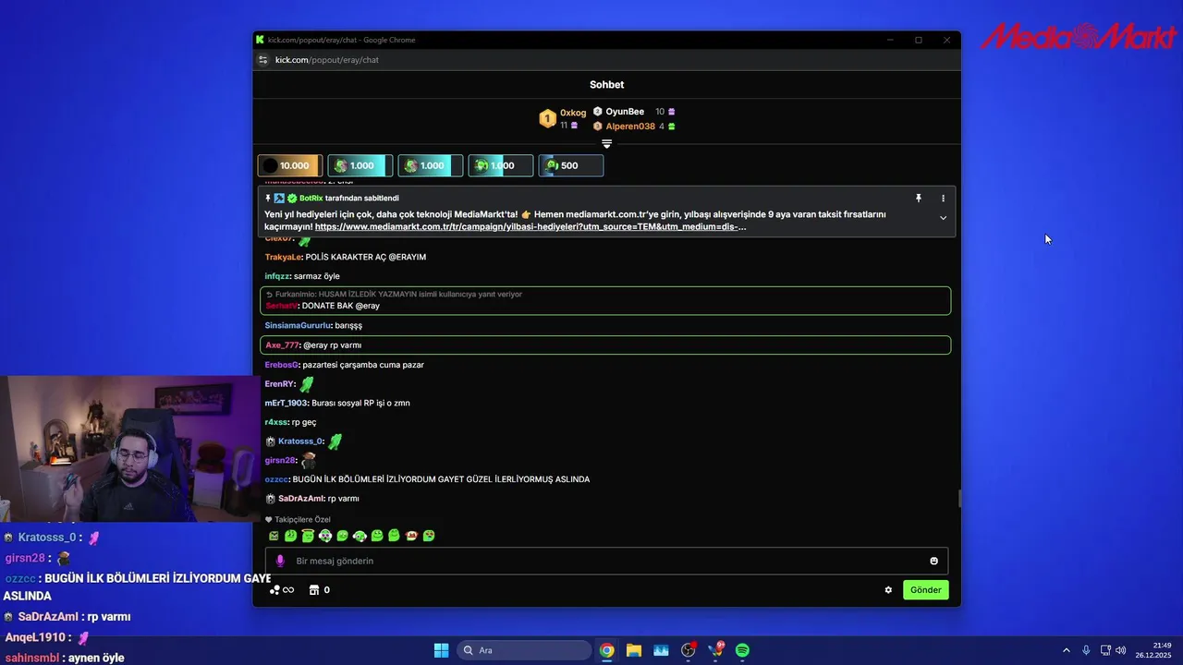This screenshot has width=1183, height=665.
Task: Click username ozzcc in chat window
Action: 276,479
